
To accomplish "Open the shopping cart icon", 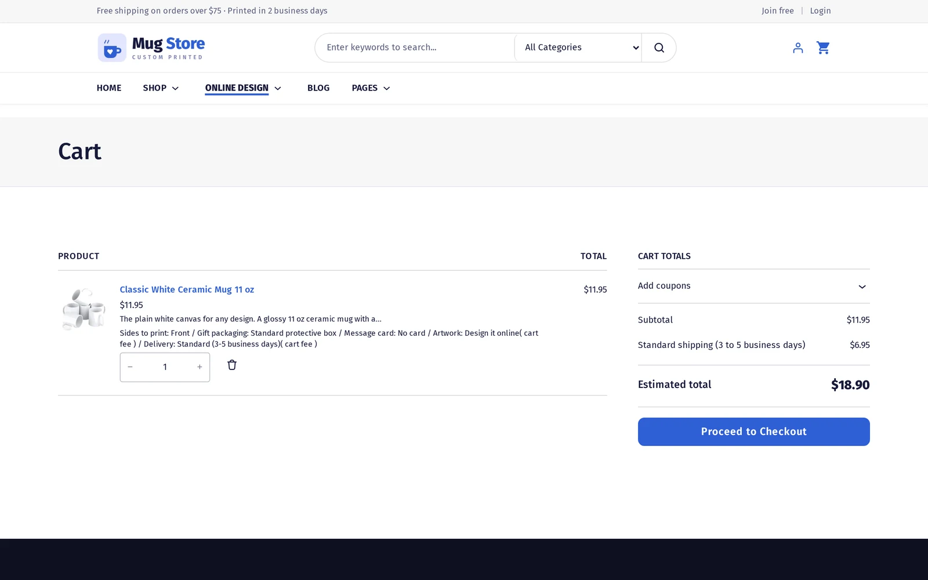I will [x=823, y=48].
